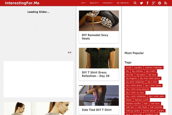Click the Most Popular heading
The width and height of the screenshot is (172, 115).
pos(134,53)
